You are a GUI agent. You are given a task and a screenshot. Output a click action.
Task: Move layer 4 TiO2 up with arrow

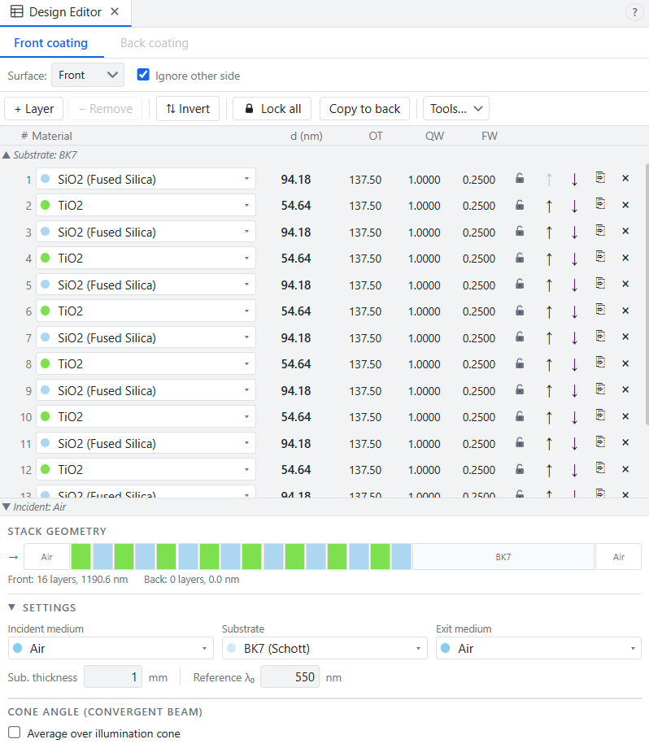(549, 259)
